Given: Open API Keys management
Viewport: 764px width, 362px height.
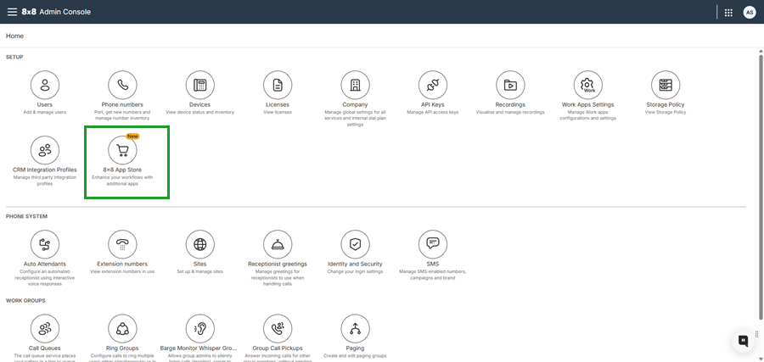Looking at the screenshot, I should coord(432,85).
